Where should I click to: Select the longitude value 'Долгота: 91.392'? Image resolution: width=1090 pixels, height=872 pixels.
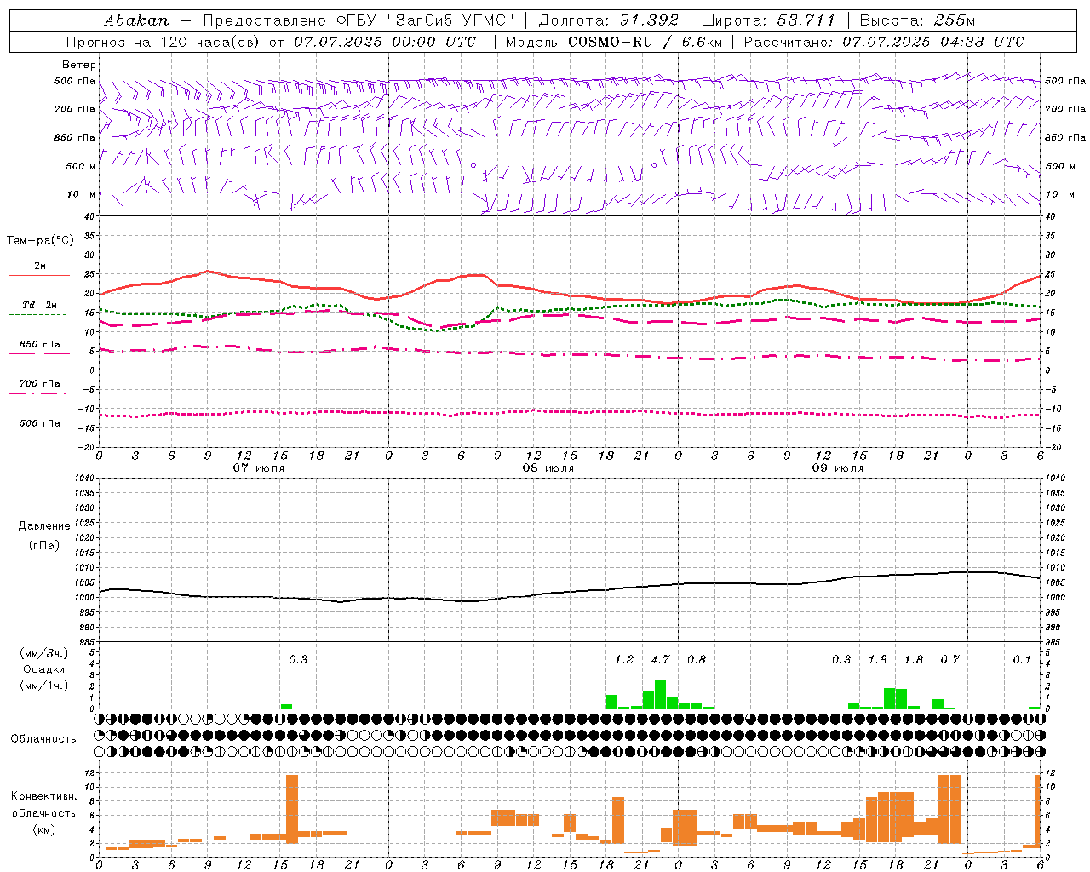point(609,20)
